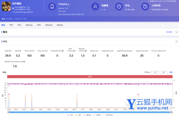The image size is (179, 116).
Task: Click the 重置 reset link
Action: click(171, 72)
